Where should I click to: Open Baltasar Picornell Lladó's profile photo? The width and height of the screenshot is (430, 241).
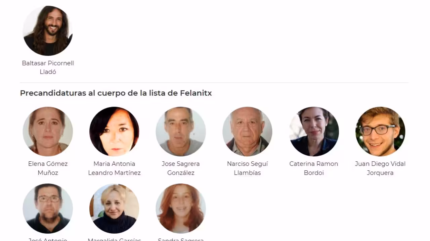click(x=48, y=31)
